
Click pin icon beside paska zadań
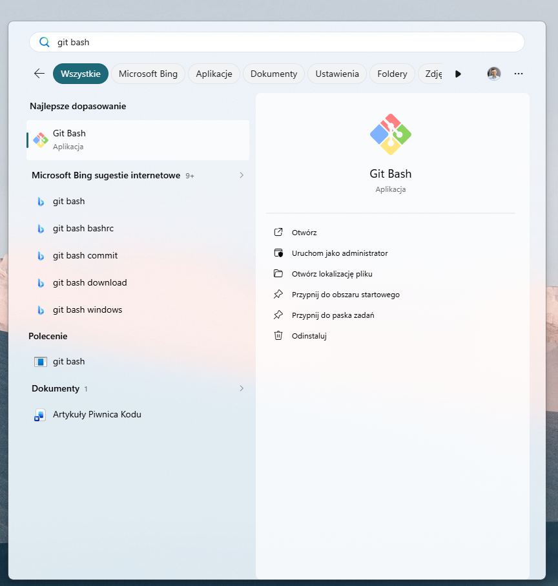[278, 315]
